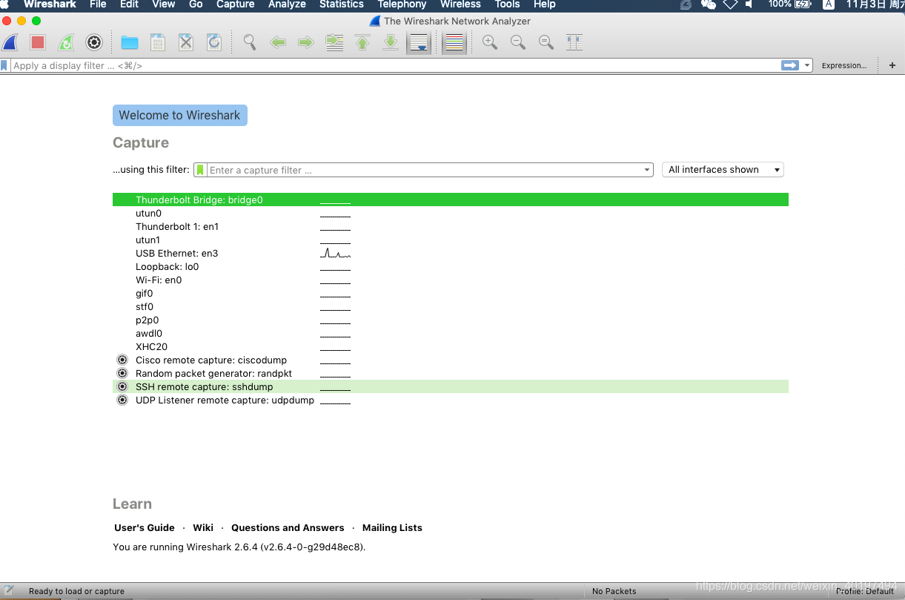Open sshdump settings gear icon
The height and width of the screenshot is (600, 905).
[122, 386]
